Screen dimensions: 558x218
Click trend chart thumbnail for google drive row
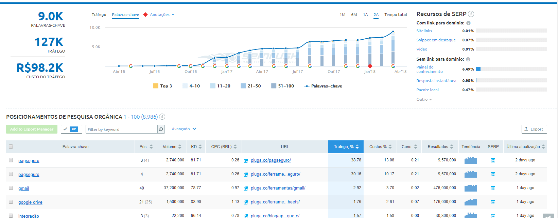coord(471,202)
